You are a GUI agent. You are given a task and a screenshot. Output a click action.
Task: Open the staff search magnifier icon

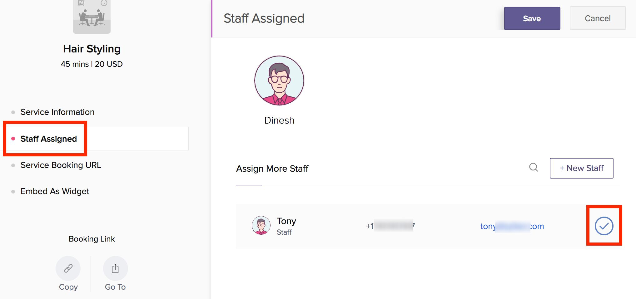[x=534, y=168]
